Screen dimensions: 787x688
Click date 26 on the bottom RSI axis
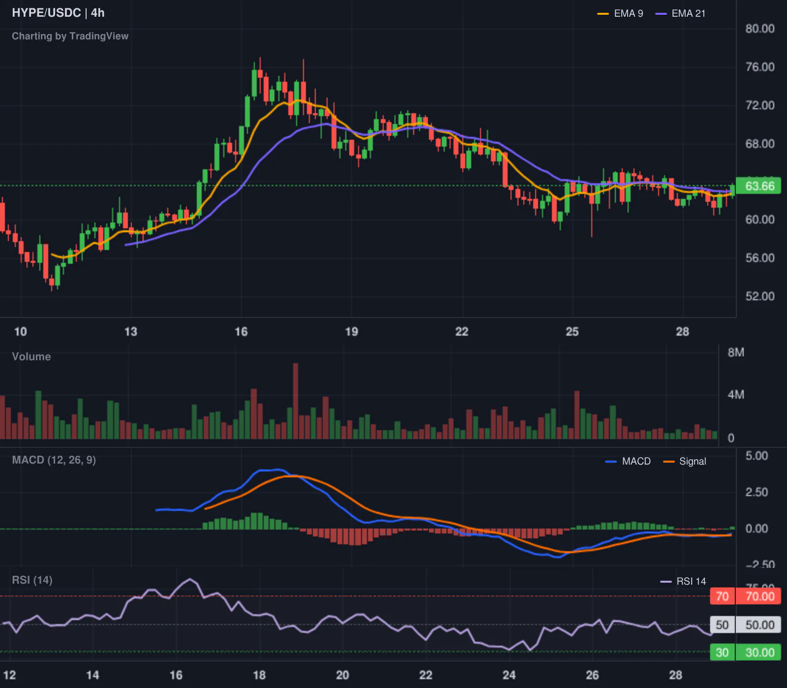pos(592,675)
